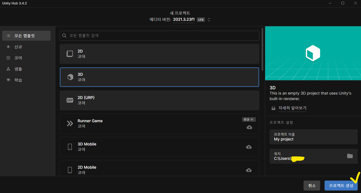Choose the 2D (URP) template

tap(159, 100)
